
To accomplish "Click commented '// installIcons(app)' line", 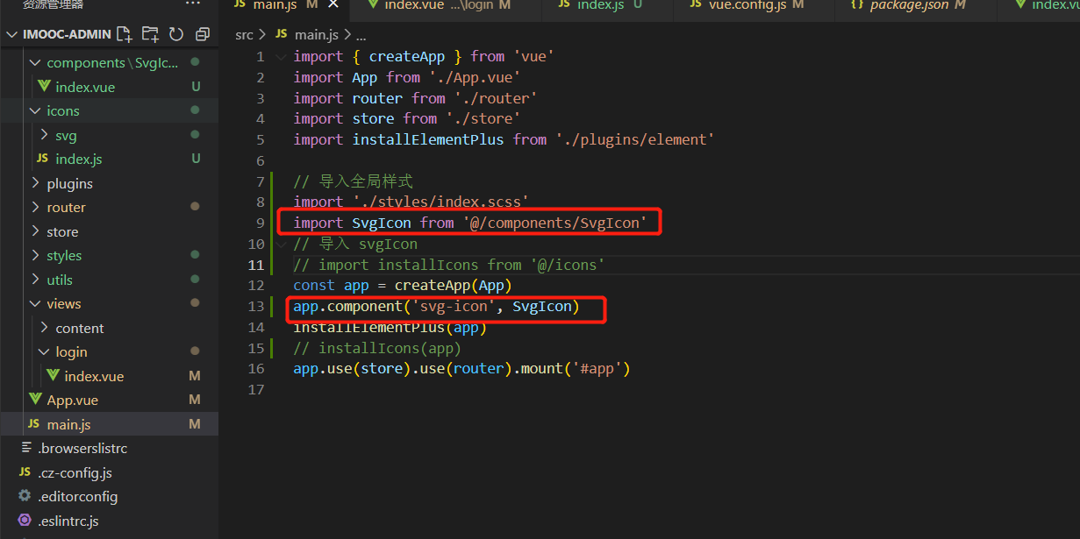I will tap(377, 348).
